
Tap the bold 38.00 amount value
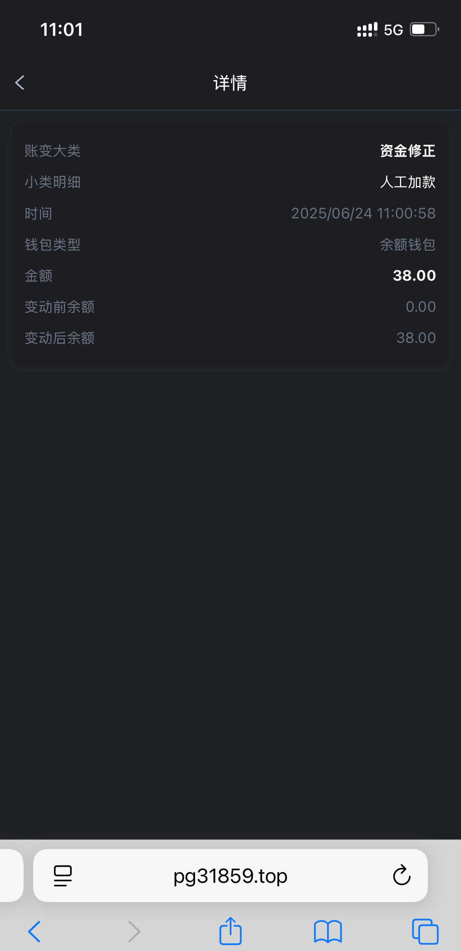tap(414, 275)
